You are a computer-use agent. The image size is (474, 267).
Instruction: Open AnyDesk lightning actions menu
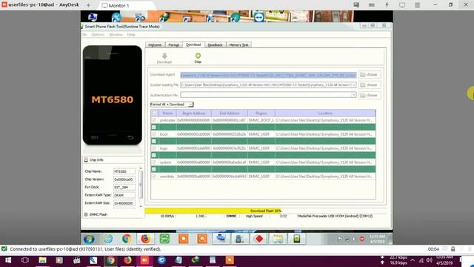[387, 5]
